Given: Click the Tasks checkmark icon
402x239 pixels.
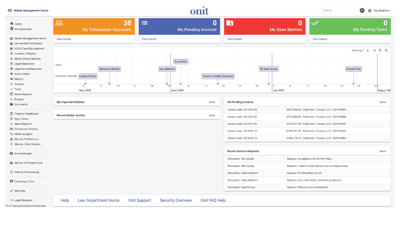Looking at the screenshot, I should click(x=11, y=89).
